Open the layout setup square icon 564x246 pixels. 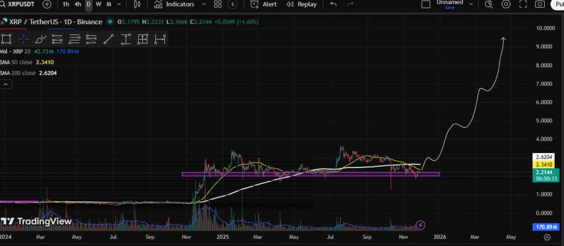point(426,4)
